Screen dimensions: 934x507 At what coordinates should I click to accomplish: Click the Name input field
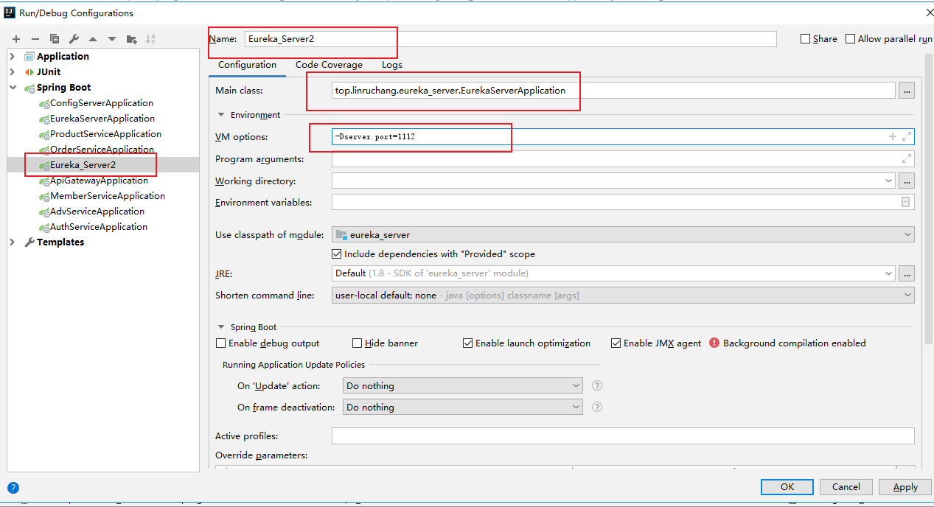click(511, 39)
